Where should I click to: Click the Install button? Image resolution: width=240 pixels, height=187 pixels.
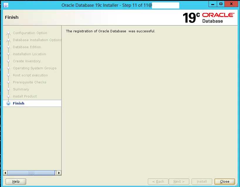pos(202,181)
